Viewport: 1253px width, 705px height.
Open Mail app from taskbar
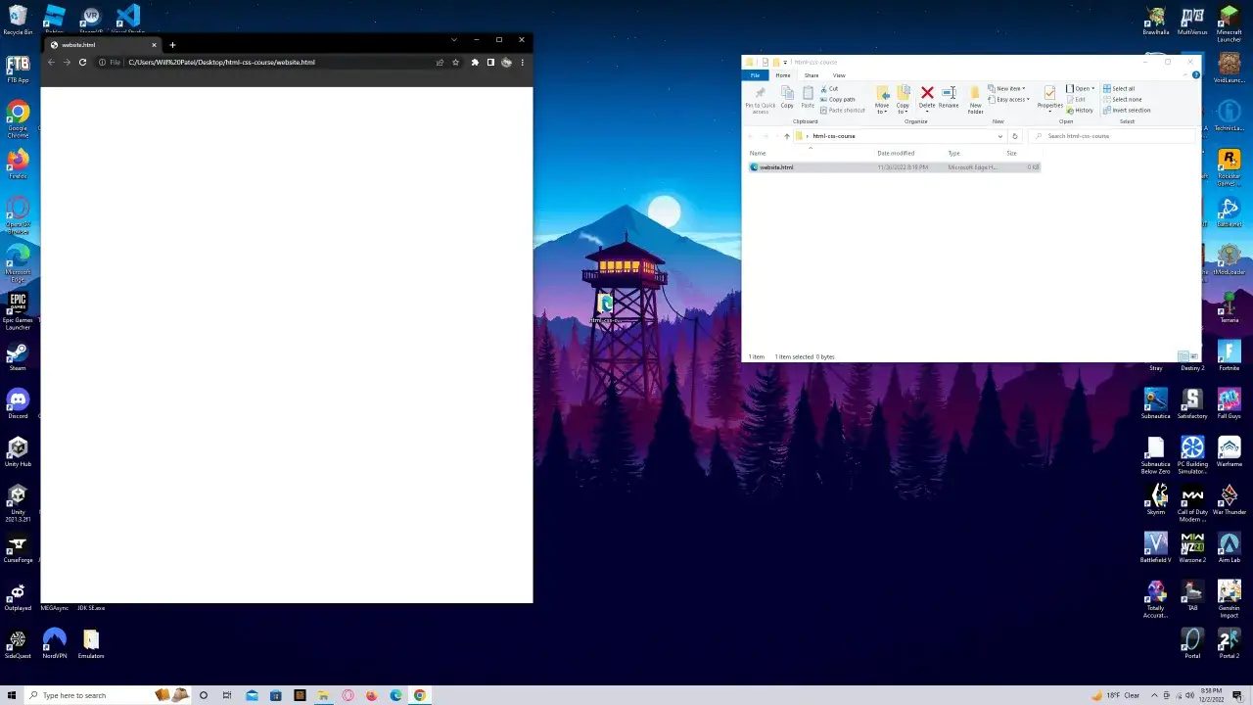click(252, 695)
